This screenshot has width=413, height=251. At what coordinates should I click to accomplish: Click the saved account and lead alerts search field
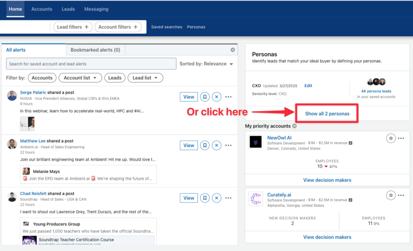click(x=91, y=64)
